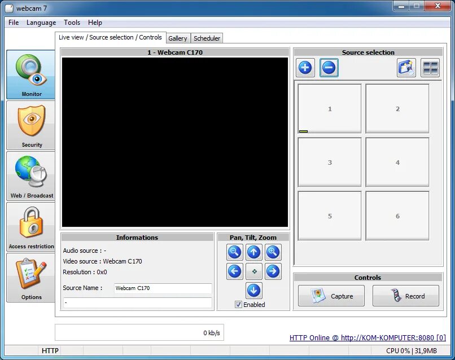Click the 0 kb/s bandwidth display
The width and height of the screenshot is (455, 360).
[139, 332]
